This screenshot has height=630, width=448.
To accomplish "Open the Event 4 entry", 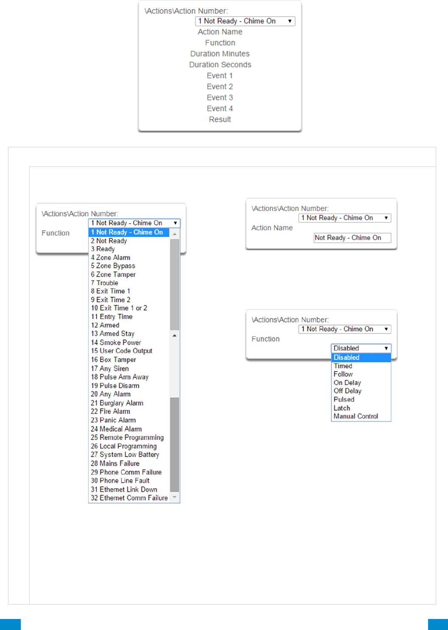I will (220, 109).
